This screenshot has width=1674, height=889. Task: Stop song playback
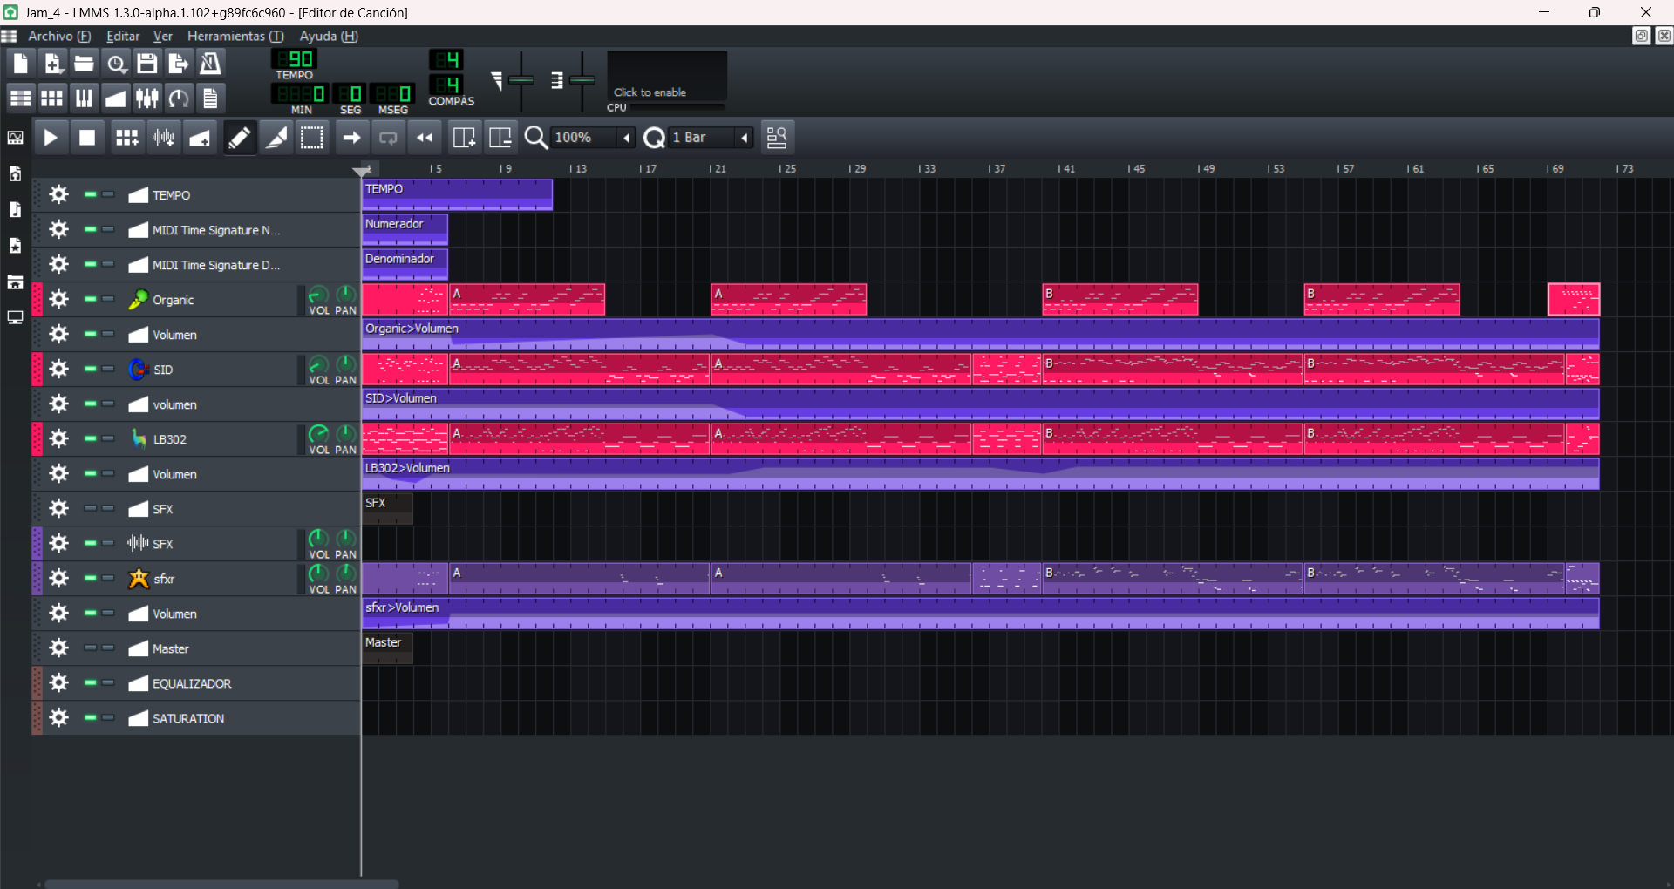(87, 138)
